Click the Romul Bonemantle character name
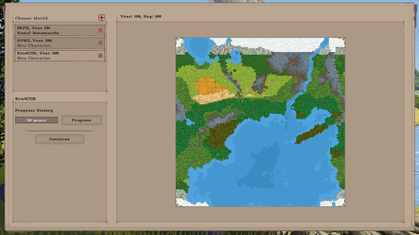 tap(38, 33)
